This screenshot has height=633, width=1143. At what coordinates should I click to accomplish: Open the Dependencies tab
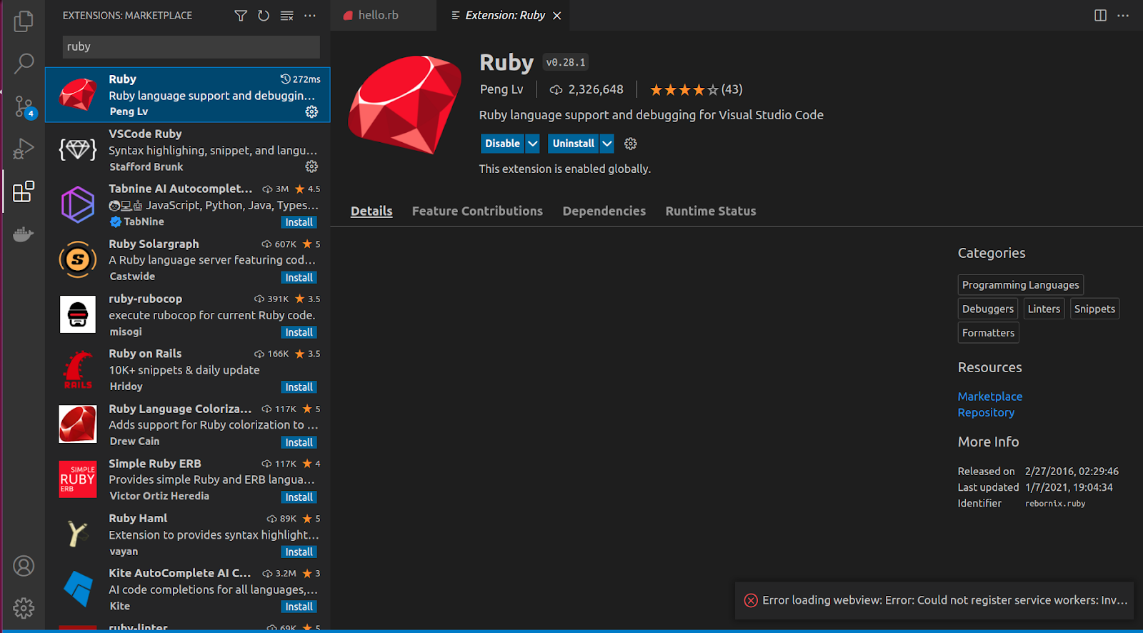tap(604, 211)
